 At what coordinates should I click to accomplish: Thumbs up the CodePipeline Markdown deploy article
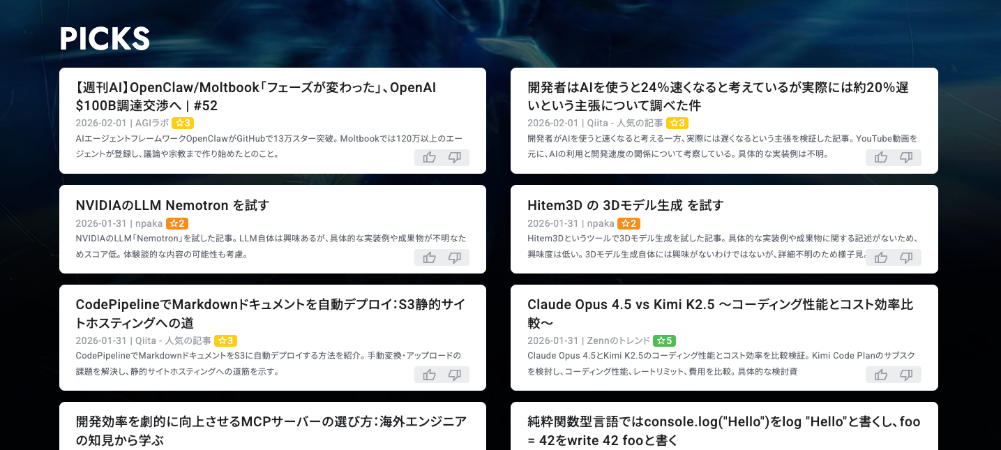[x=428, y=375]
